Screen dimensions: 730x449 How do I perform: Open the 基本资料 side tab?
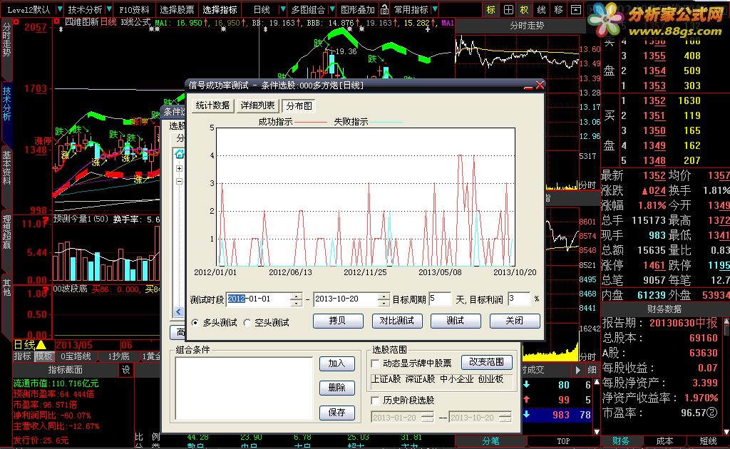6,167
